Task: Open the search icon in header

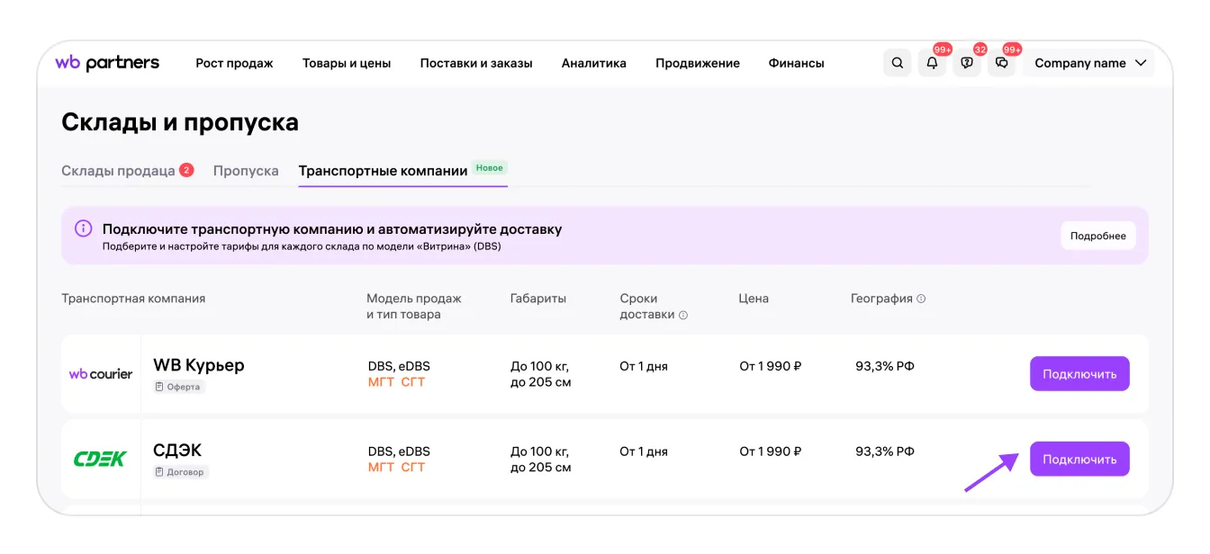Action: 897,63
